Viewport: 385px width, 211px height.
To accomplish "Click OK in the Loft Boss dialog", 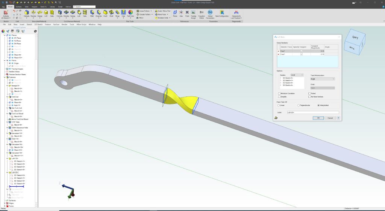I will click(x=318, y=118).
